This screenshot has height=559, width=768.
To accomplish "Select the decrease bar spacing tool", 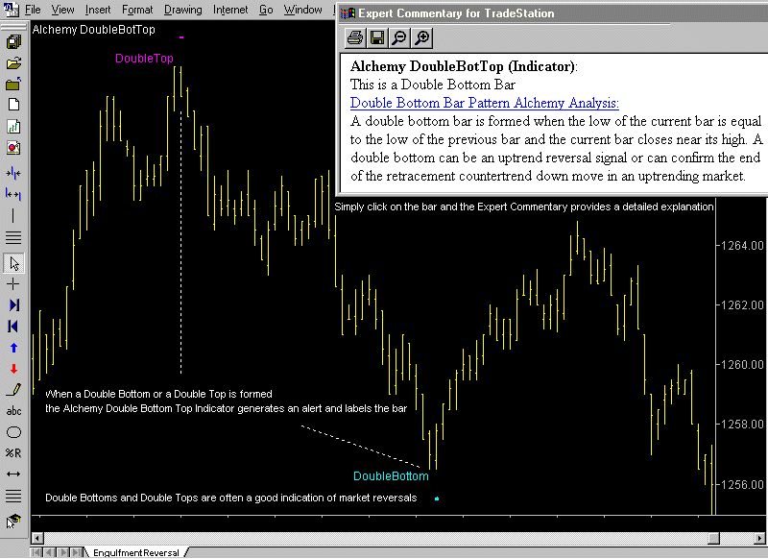I will (x=13, y=174).
